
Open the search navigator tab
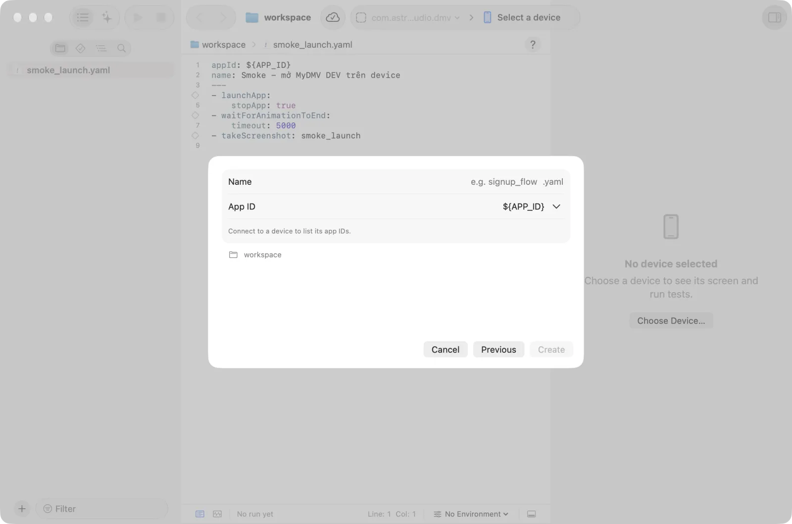pos(121,48)
